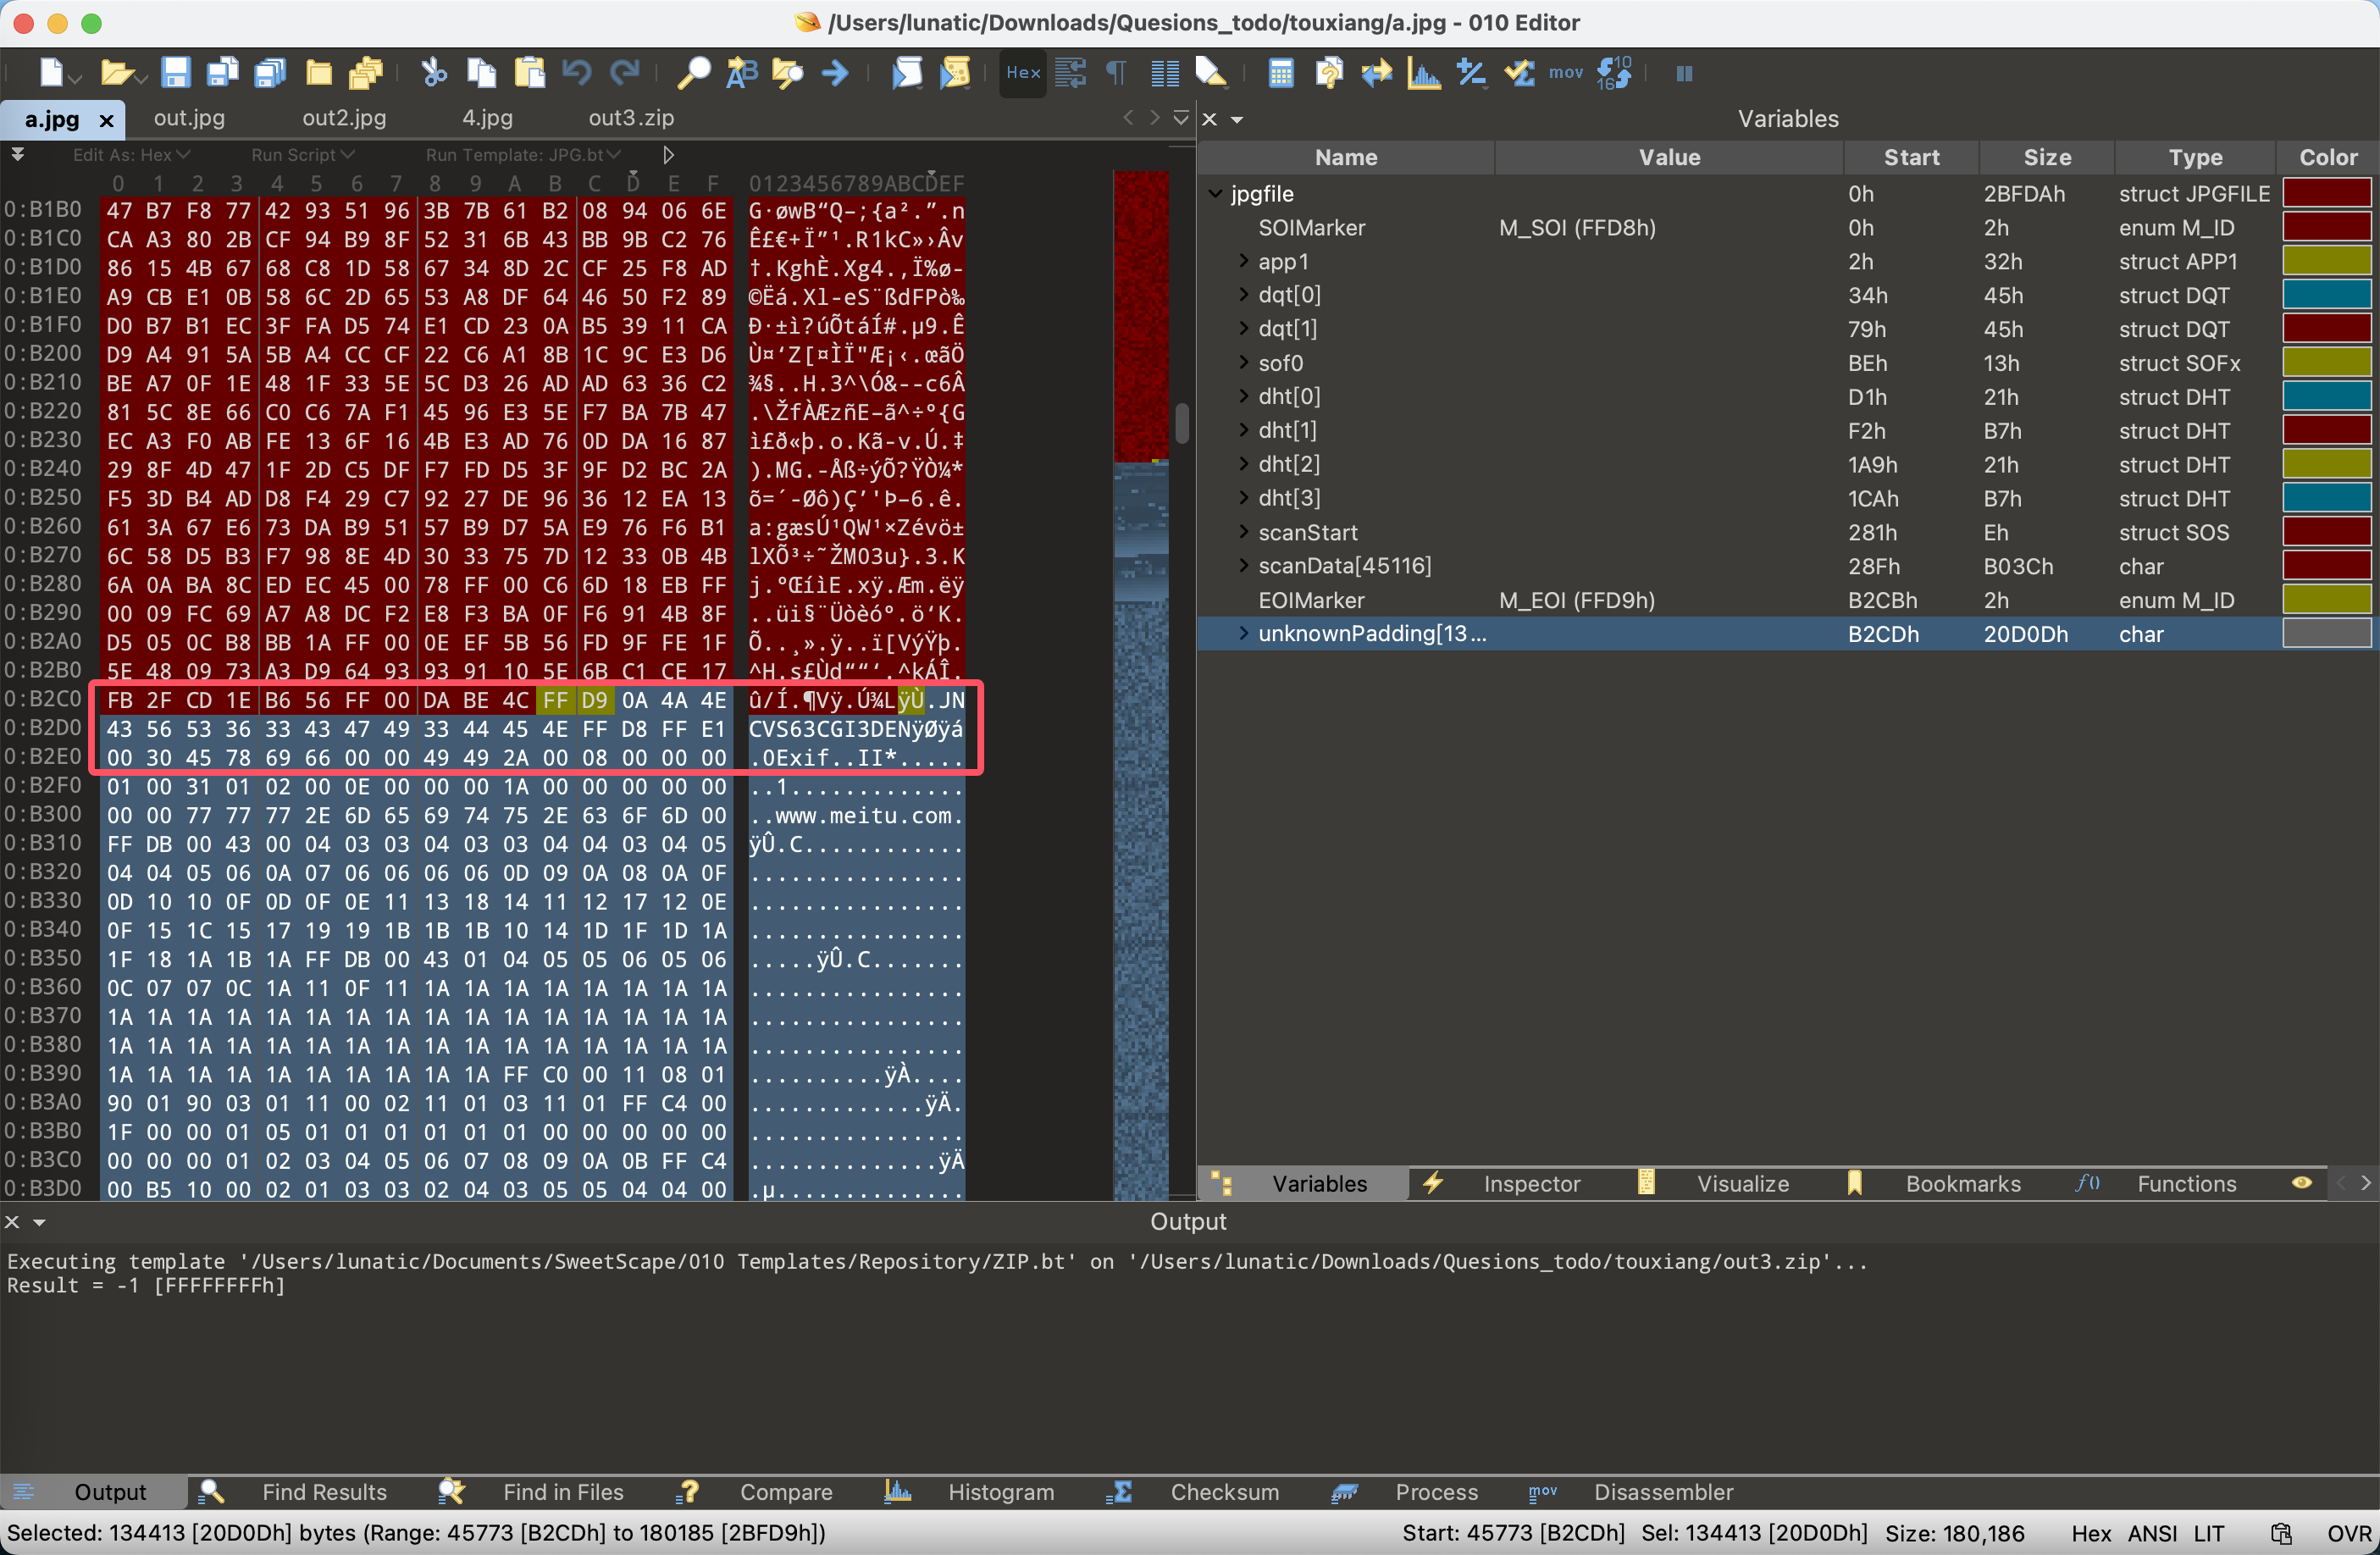2380x1555 pixels.
Task: Click the Save As icon
Action: pyautogui.click(x=223, y=73)
